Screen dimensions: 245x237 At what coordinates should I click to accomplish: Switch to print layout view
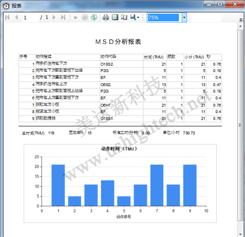click(x=115, y=18)
